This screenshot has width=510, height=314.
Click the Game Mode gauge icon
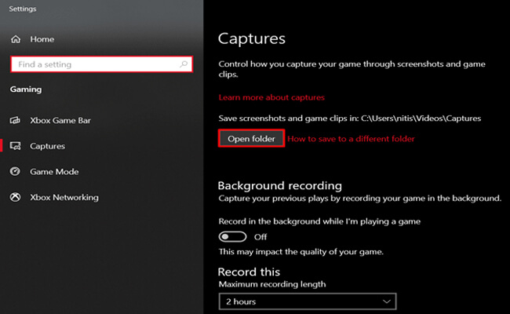click(x=15, y=171)
